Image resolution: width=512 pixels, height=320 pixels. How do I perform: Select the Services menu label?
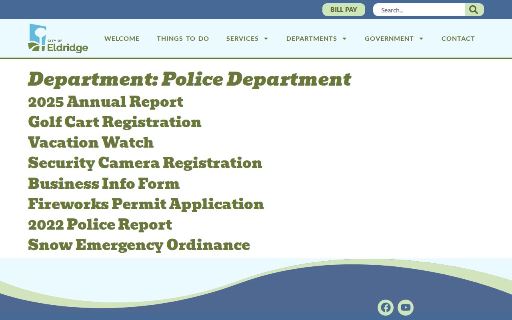click(242, 38)
